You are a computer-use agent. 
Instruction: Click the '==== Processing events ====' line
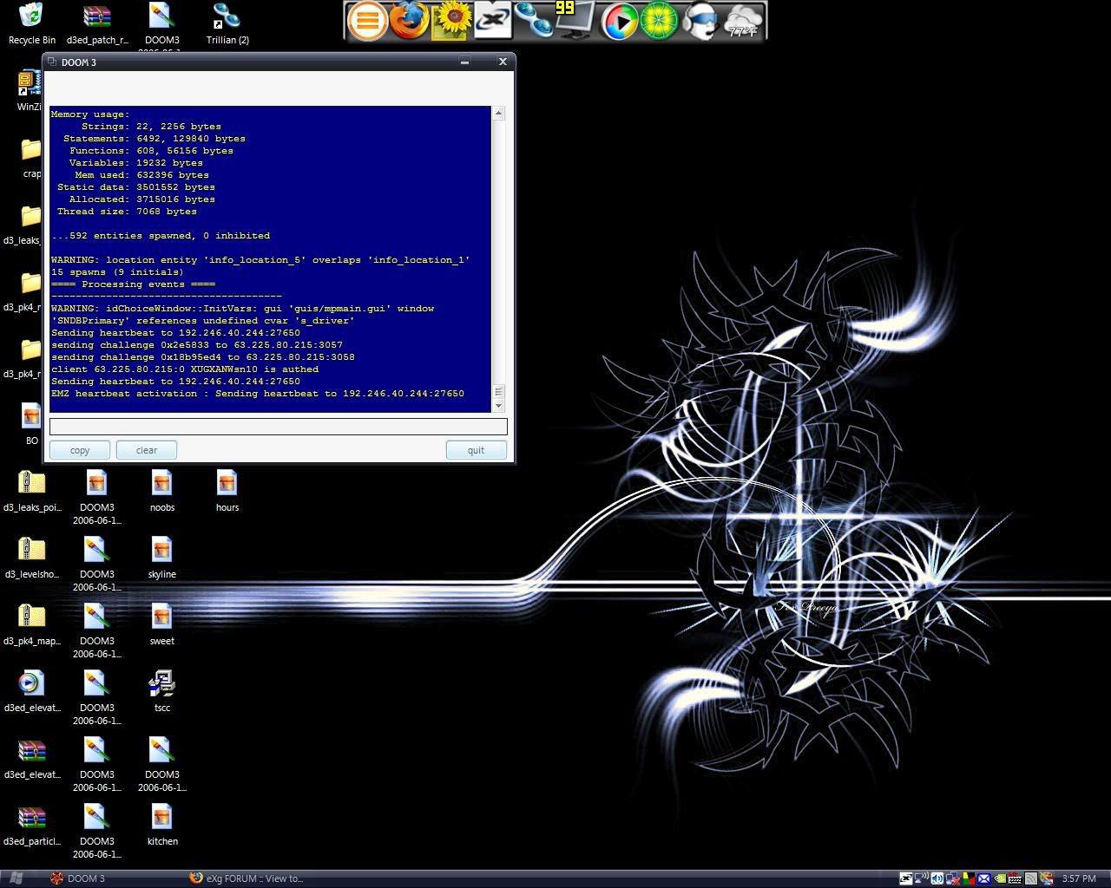click(x=133, y=284)
